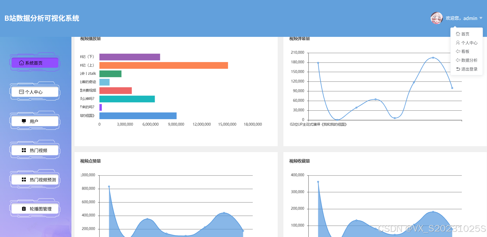Click the 210,000 axis label

click(x=297, y=52)
